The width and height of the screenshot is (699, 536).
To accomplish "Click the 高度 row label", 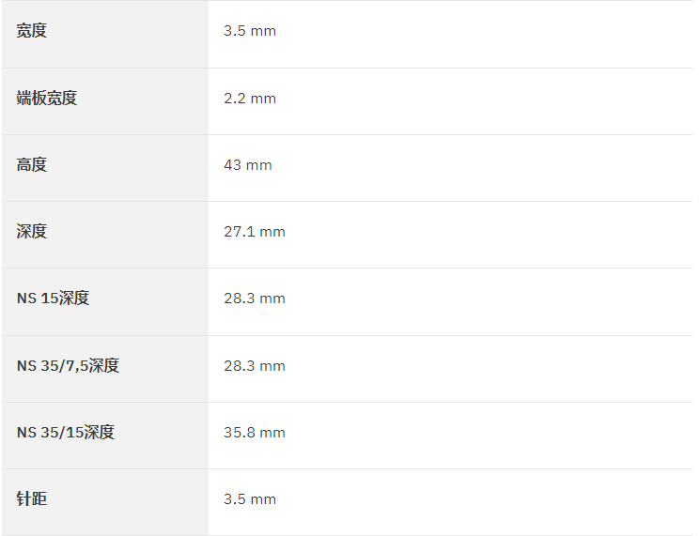I will coord(32,165).
